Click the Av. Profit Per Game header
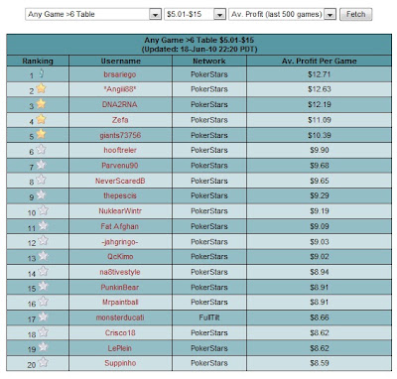The height and width of the screenshot is (379, 397). pyautogui.click(x=320, y=61)
